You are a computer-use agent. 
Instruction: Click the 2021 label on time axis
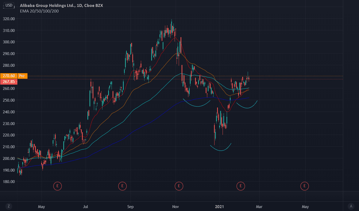(219, 207)
